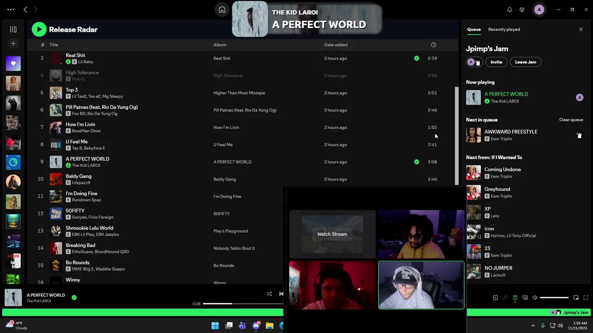Screen dimensions: 593x333
Task: Toggle the lyrics microphone icon
Action: click(x=505, y=298)
